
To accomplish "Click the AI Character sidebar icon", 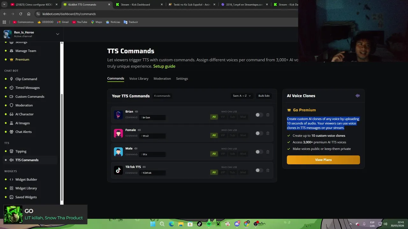I will [11, 114].
